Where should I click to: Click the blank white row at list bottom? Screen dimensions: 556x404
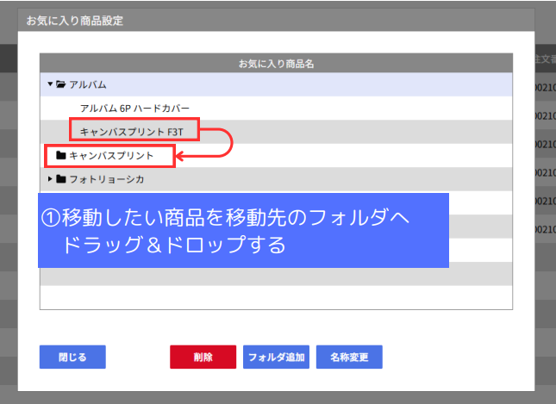[x=276, y=297]
